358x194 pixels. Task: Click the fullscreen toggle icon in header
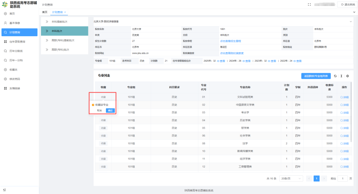pyautogui.click(x=310, y=4)
